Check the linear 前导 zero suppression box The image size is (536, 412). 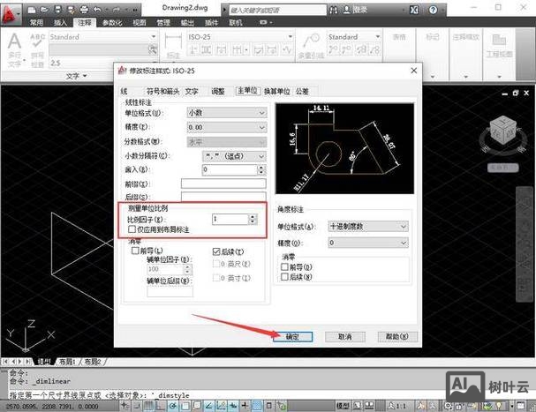coord(134,251)
